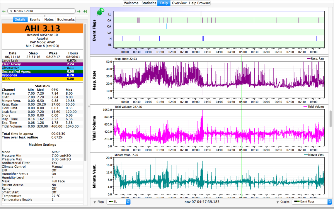Switch to the Statistics tab

tap(149, 3)
